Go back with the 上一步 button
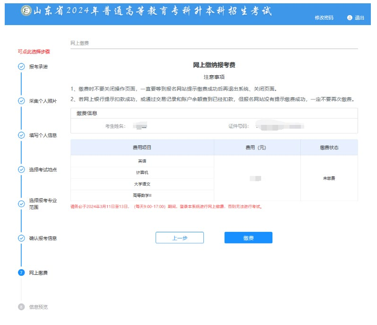Screen dimensions: 377x325 pyautogui.click(x=179, y=238)
